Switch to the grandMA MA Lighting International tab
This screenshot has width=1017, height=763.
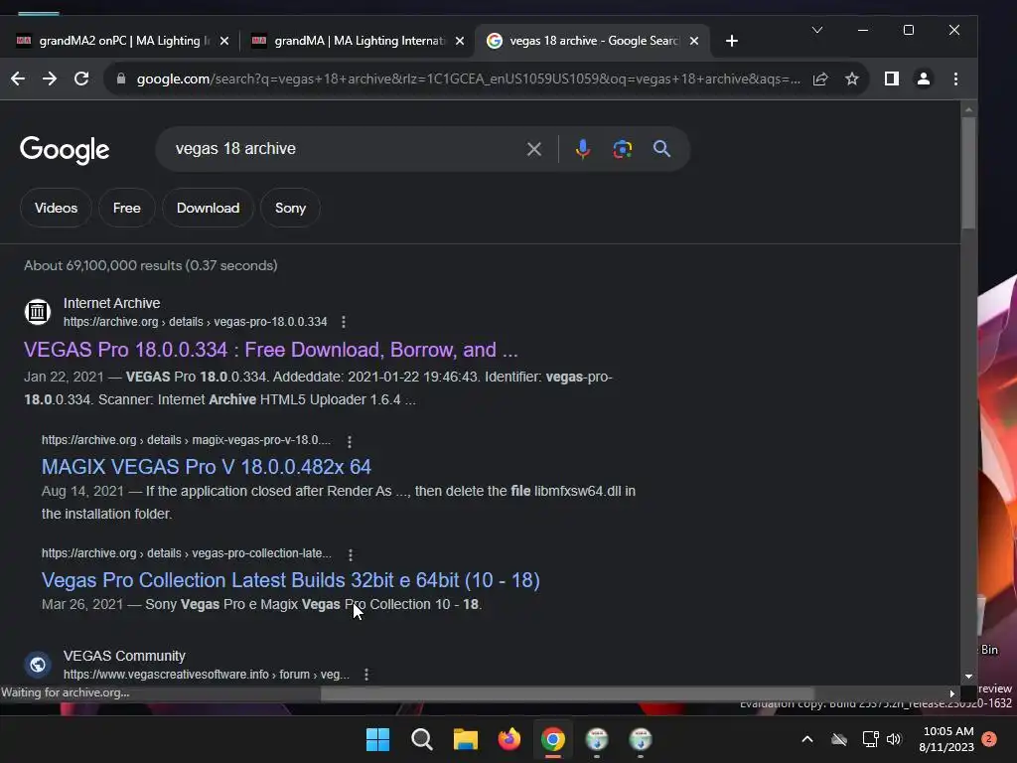358,41
